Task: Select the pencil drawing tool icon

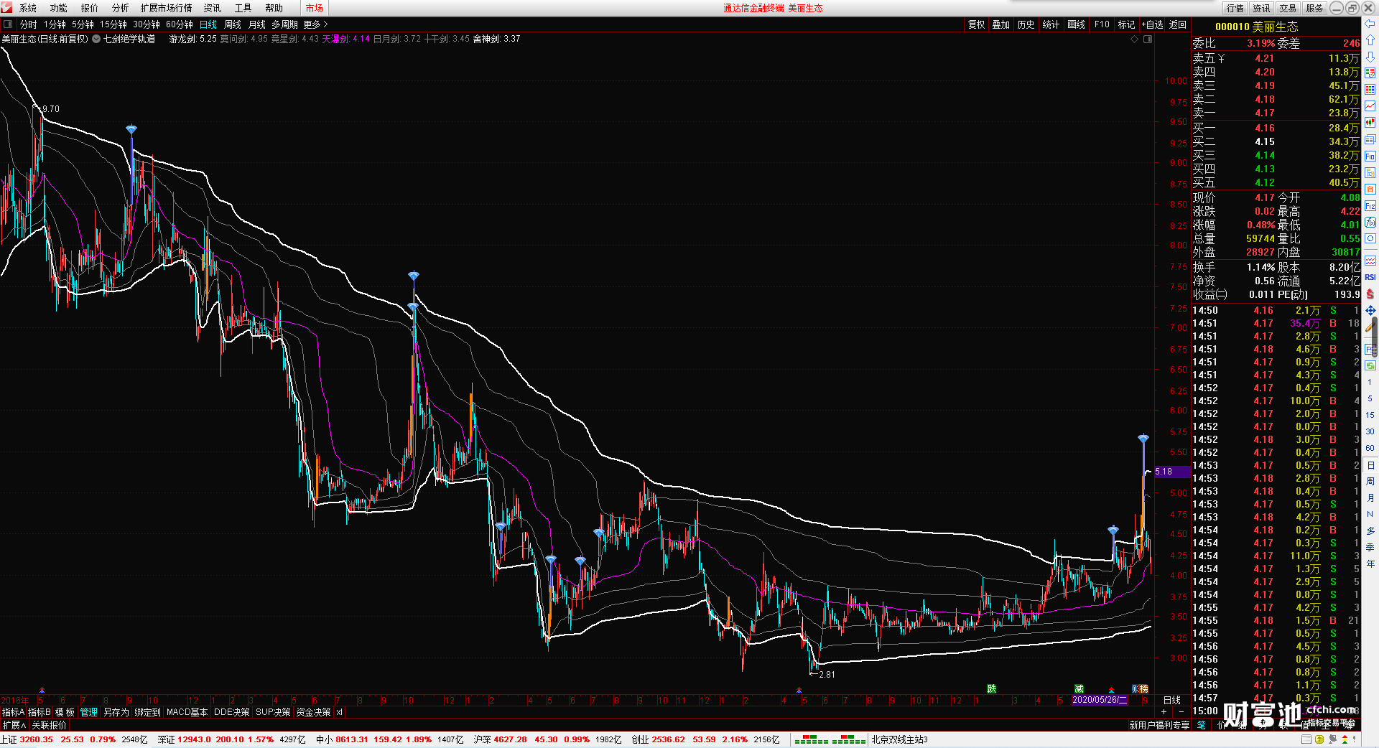Action: [1370, 327]
